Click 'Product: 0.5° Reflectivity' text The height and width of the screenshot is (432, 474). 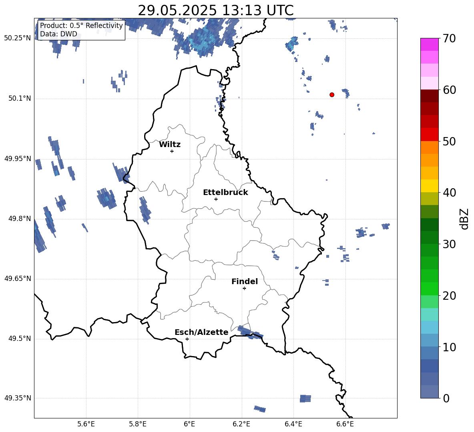point(81,26)
